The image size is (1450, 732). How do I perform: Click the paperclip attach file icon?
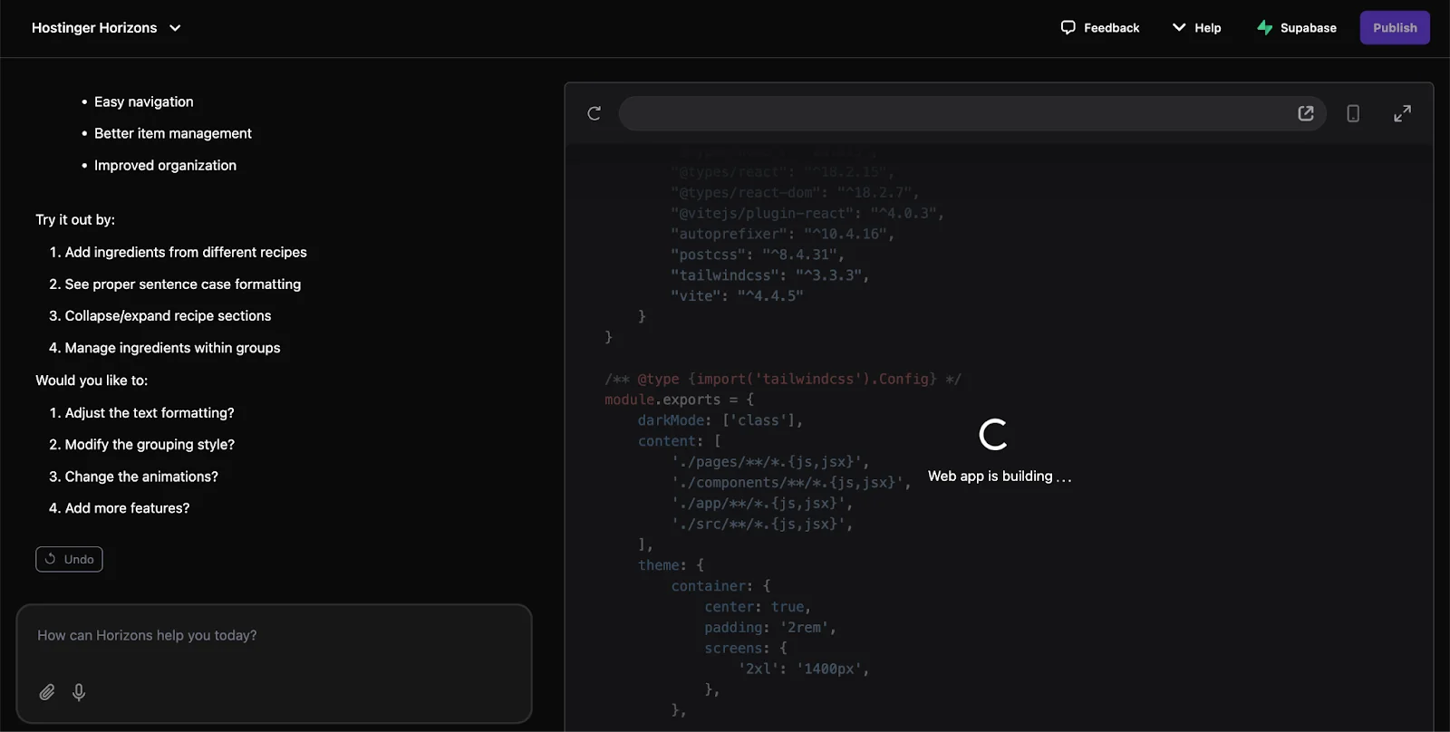pyautogui.click(x=47, y=692)
